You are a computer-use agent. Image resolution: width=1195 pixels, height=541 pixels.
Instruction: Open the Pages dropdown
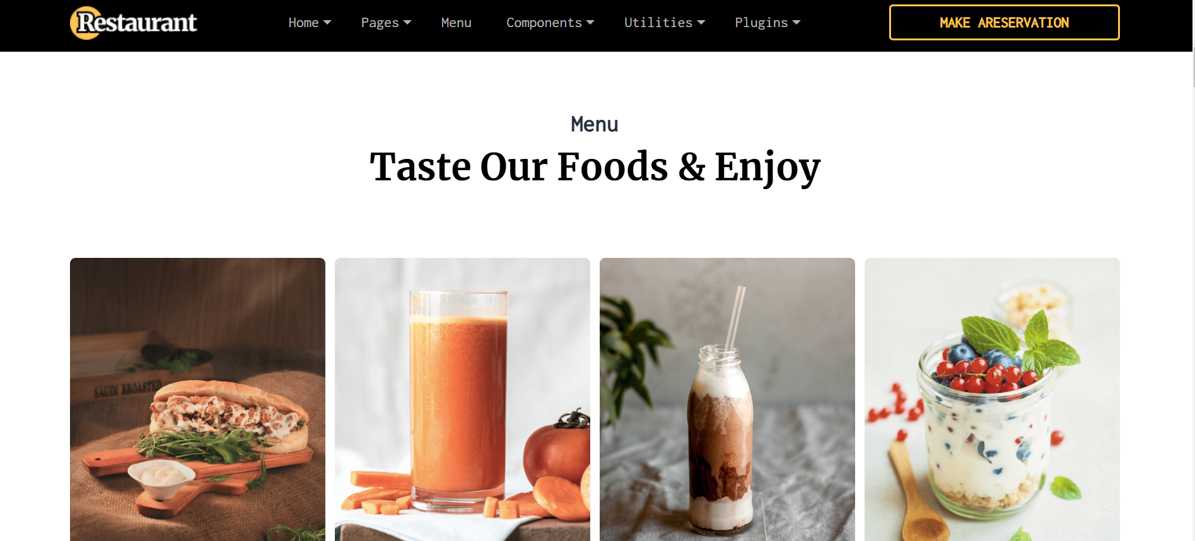tap(386, 23)
